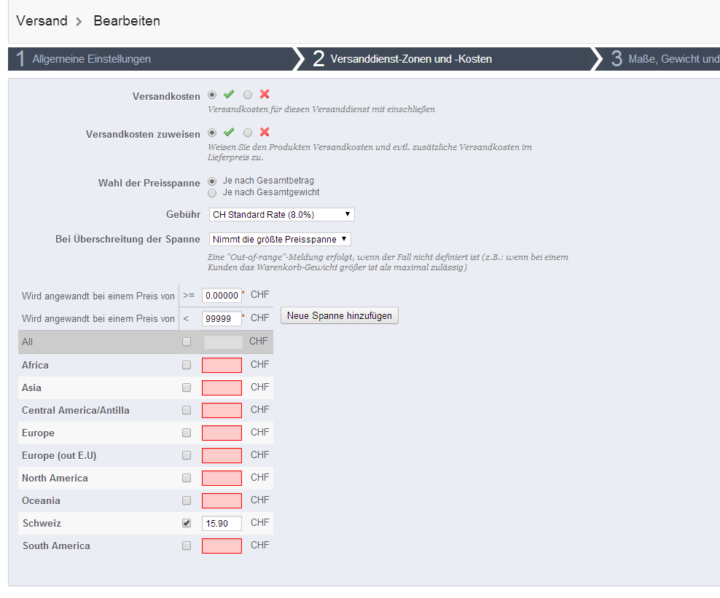Click the North America zone label
This screenshot has height=598, width=720.
coord(55,479)
